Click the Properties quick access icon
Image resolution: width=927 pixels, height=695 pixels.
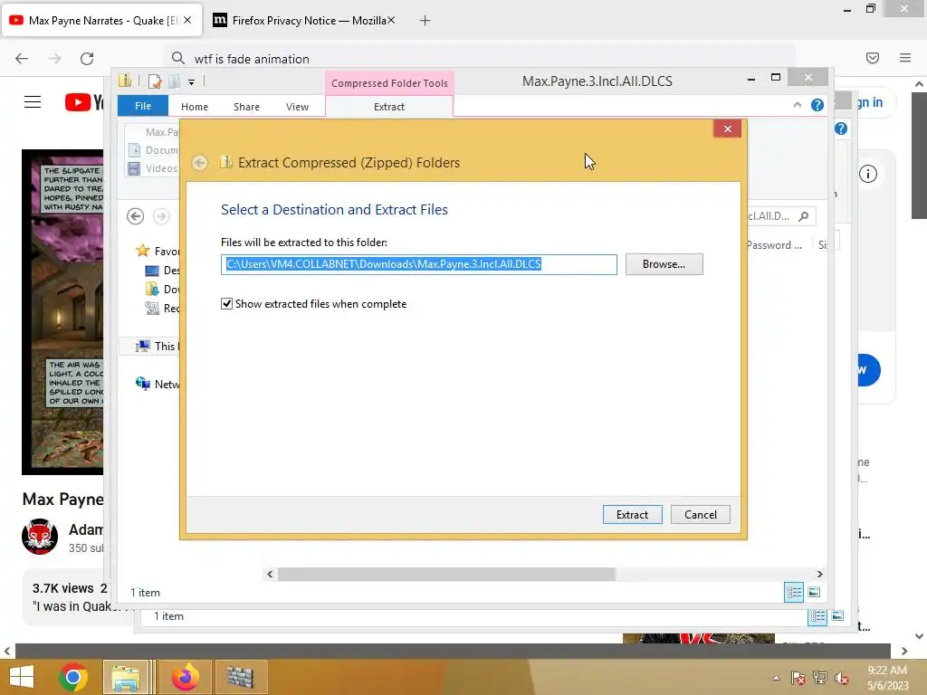(x=155, y=81)
